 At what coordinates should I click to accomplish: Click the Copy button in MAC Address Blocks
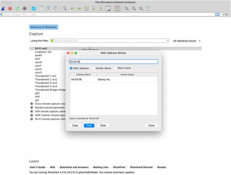point(75,126)
